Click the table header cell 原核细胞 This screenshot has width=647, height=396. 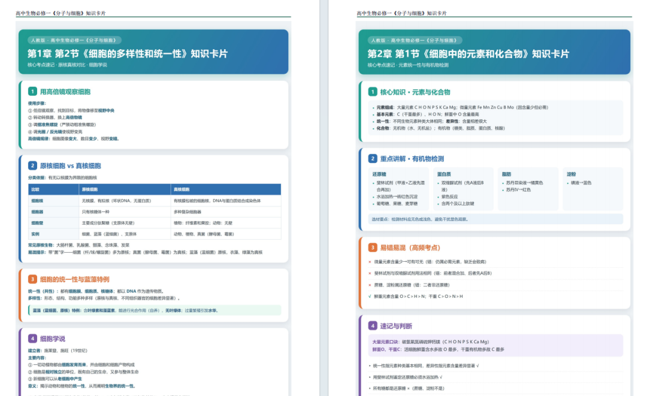coord(125,189)
